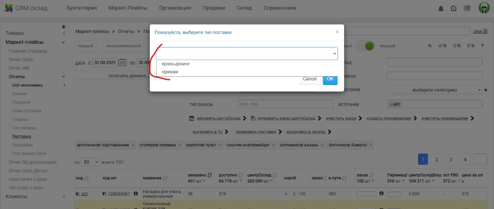Click the funnel filter icon
This screenshot has height=209, width=494.
(482, 46)
